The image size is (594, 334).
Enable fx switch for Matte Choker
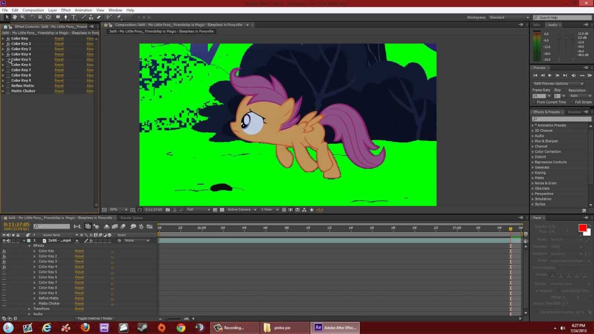[x=8, y=91]
